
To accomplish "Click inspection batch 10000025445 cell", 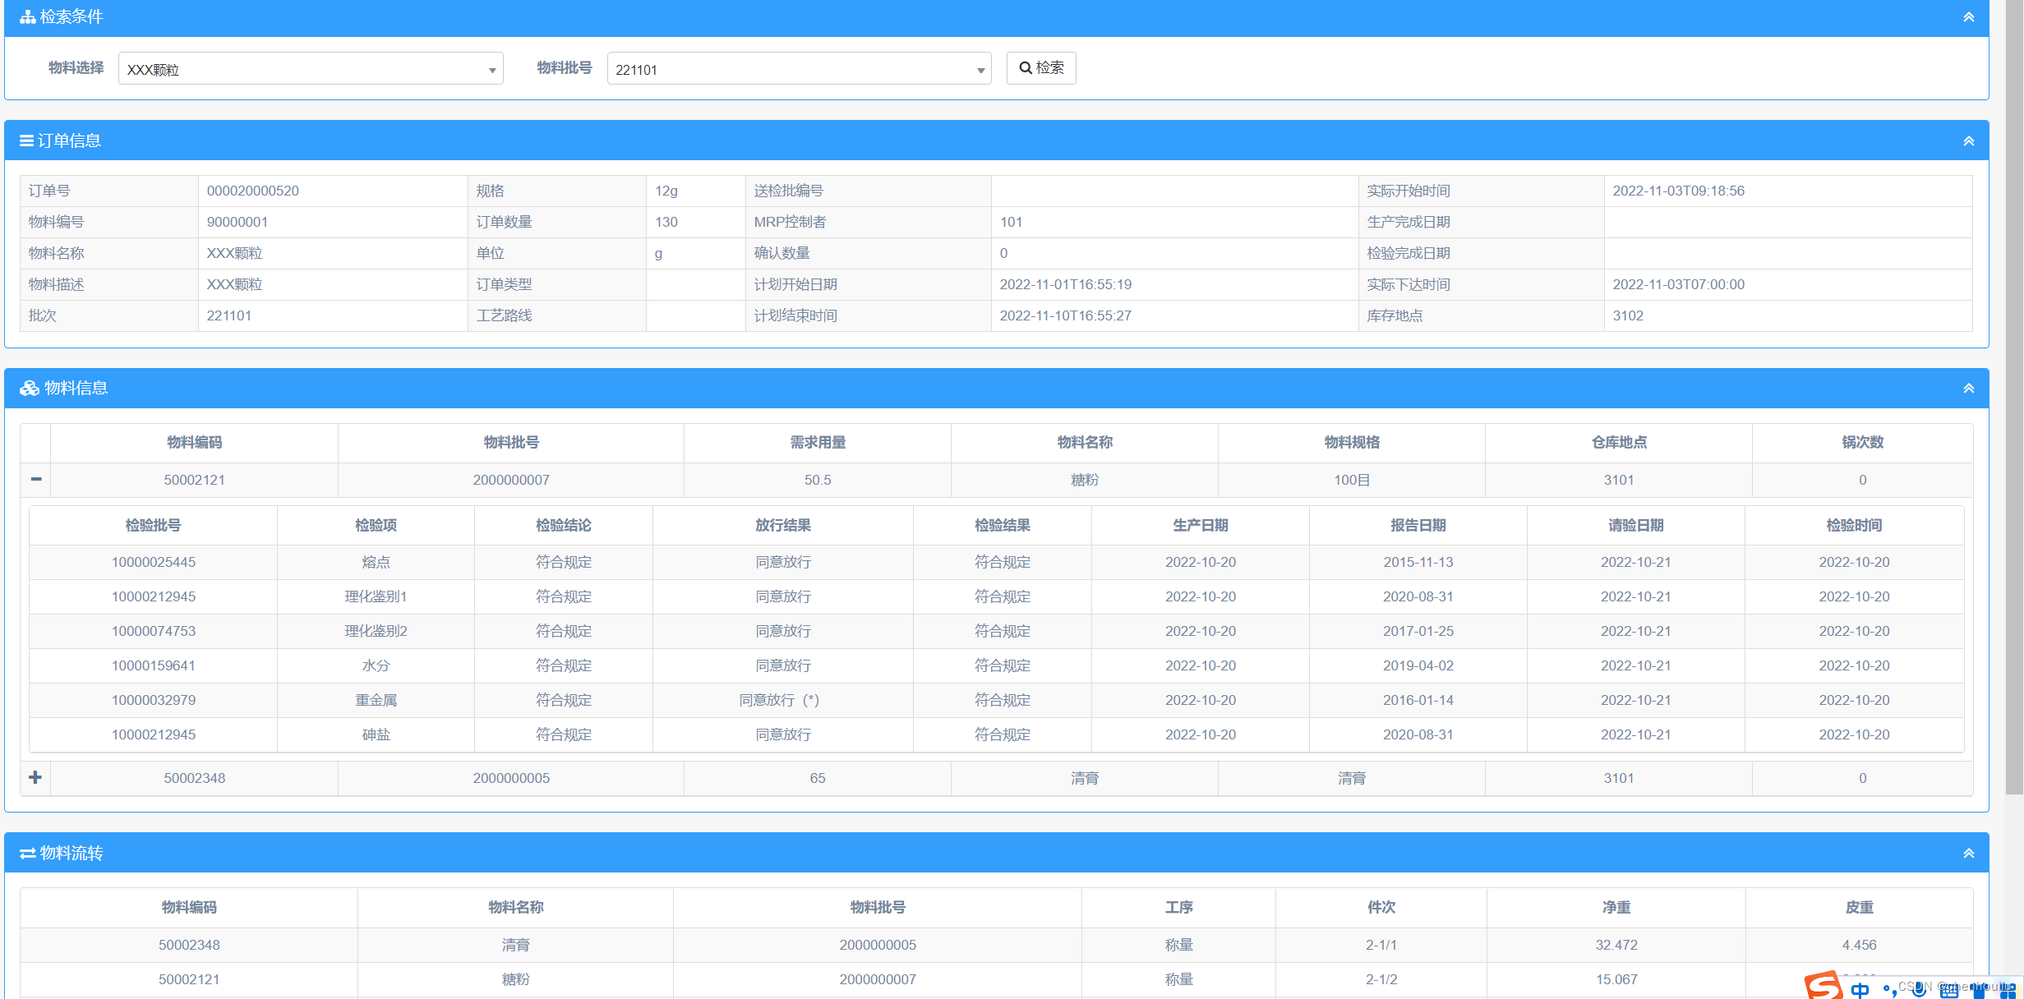I will (153, 563).
